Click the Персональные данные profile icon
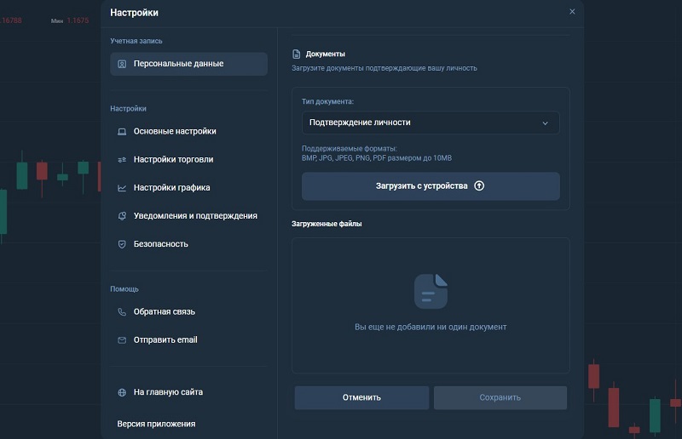 (x=122, y=64)
